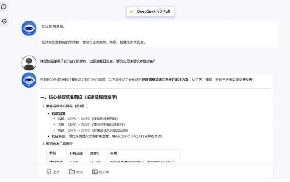Click the line 后段: 250°C → 240°C
The height and width of the screenshot is (182, 290).
click(88, 119)
